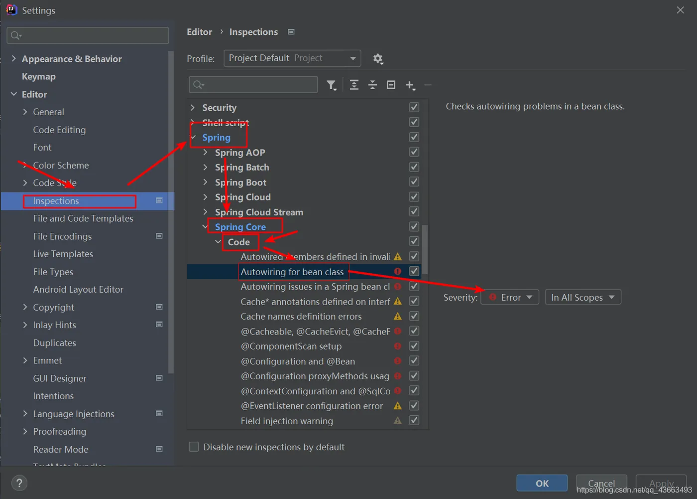The height and width of the screenshot is (499, 697).
Task: Open File and Code Templates settings
Action: point(83,218)
